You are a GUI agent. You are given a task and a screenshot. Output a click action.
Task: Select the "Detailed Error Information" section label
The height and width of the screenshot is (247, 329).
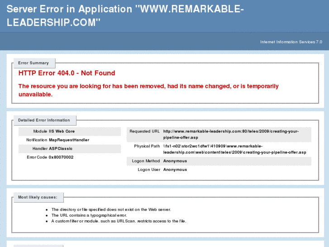(x=44, y=120)
